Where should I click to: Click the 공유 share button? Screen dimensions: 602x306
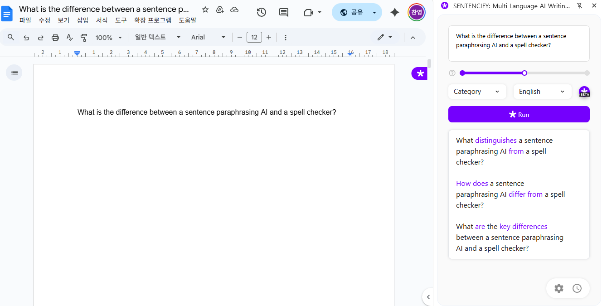(x=350, y=12)
